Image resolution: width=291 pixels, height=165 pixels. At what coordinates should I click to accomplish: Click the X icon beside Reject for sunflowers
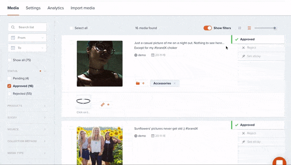(x=243, y=133)
